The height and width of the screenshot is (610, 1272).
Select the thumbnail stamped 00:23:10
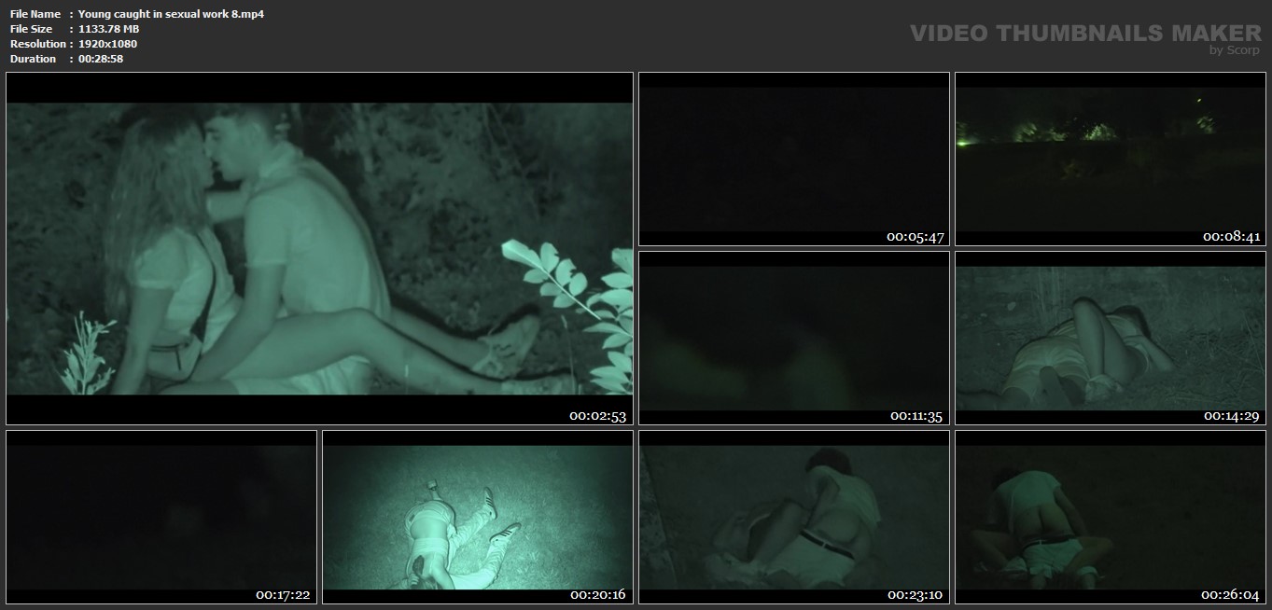tap(794, 517)
